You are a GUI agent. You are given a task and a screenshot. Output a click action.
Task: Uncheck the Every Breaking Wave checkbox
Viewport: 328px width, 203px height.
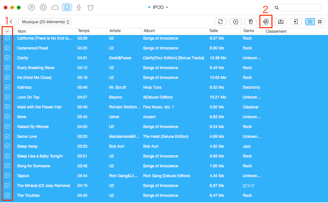click(x=7, y=67)
